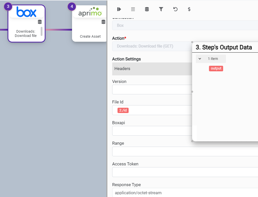Expand the Headers action settings section
The height and width of the screenshot is (197, 258).
pos(152,69)
